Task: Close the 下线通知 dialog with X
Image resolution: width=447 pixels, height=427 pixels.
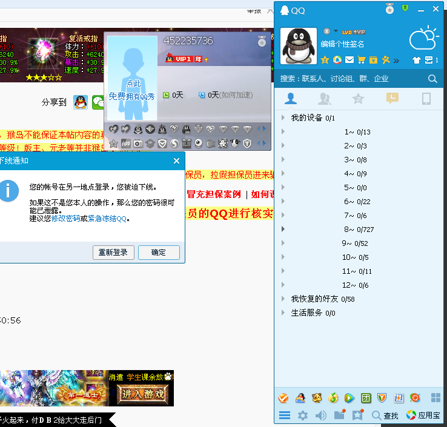Action: point(176,161)
